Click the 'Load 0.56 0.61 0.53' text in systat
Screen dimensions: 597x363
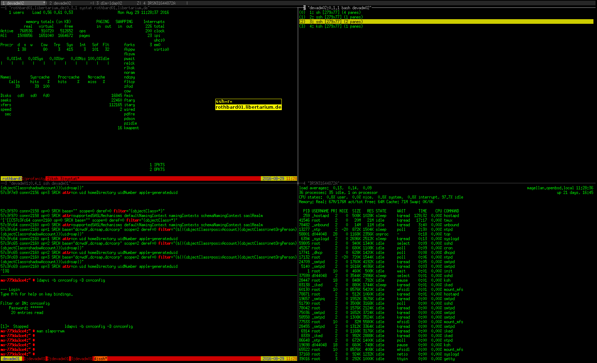pyautogui.click(x=53, y=12)
